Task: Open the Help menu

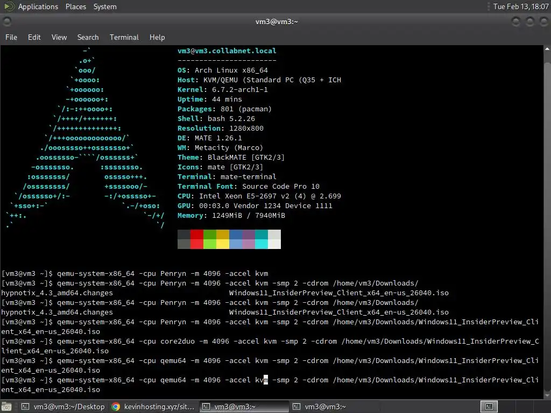Action: (157, 37)
